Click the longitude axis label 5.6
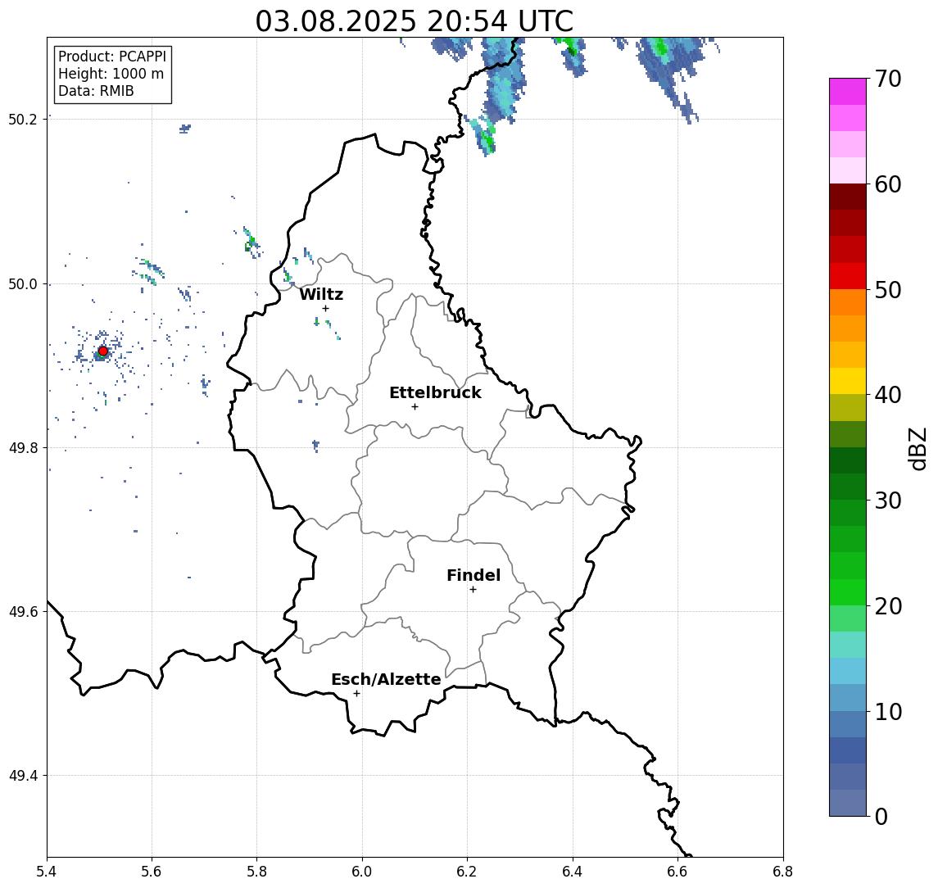 [x=152, y=872]
